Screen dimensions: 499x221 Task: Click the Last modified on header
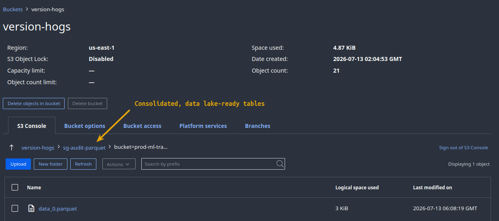(433, 187)
